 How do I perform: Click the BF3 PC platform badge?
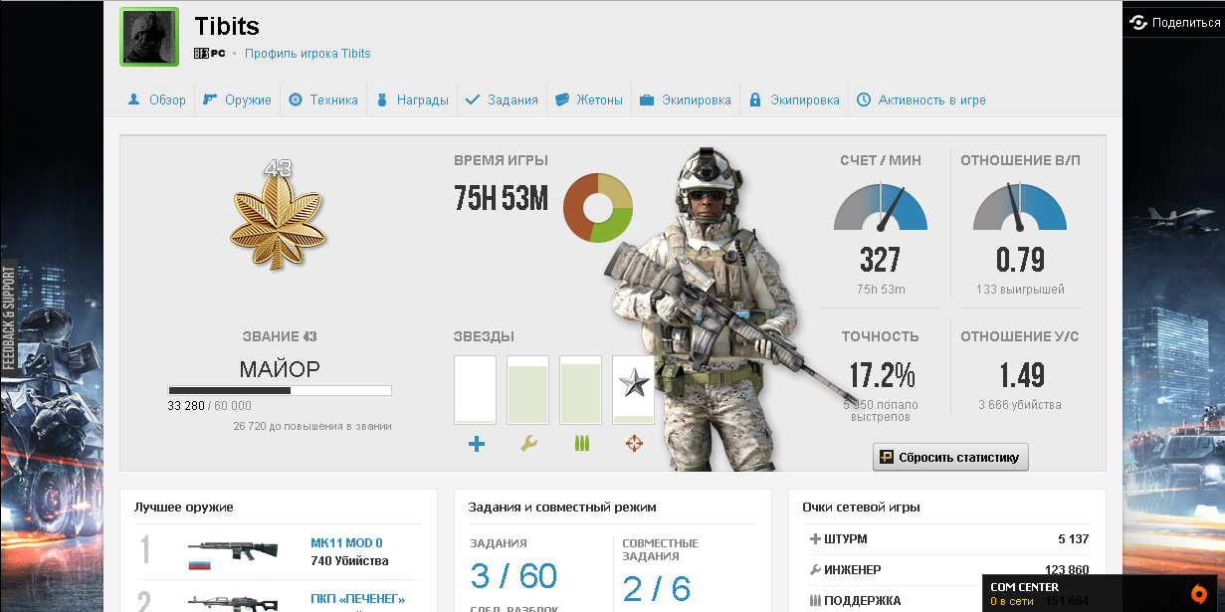pyautogui.click(x=210, y=54)
